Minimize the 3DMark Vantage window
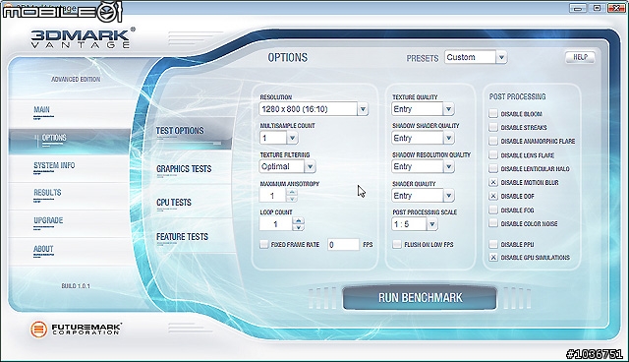Screen dimensions: 629x362 (578, 8)
